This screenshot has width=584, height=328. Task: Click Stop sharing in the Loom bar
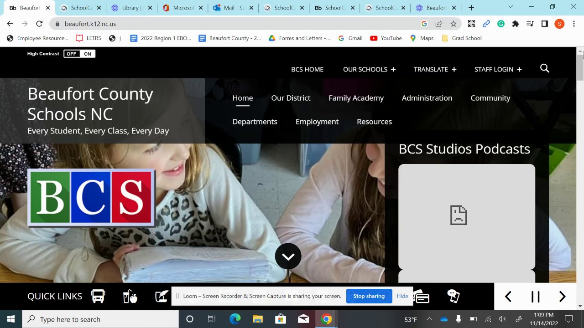pyautogui.click(x=369, y=296)
